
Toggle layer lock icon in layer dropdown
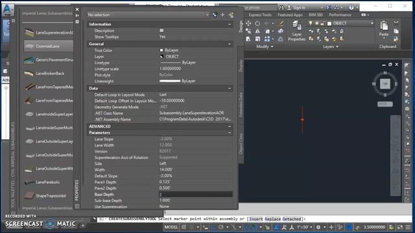(322, 23)
